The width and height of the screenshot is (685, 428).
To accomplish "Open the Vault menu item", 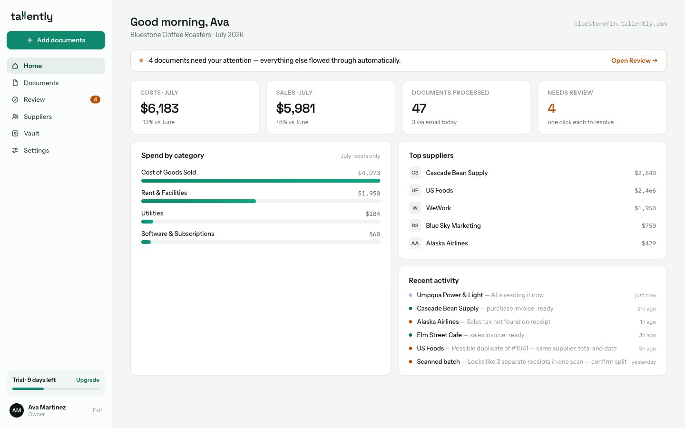I will 56,134.
